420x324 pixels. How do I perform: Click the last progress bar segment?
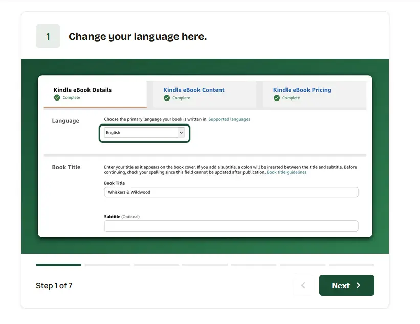tap(351, 265)
